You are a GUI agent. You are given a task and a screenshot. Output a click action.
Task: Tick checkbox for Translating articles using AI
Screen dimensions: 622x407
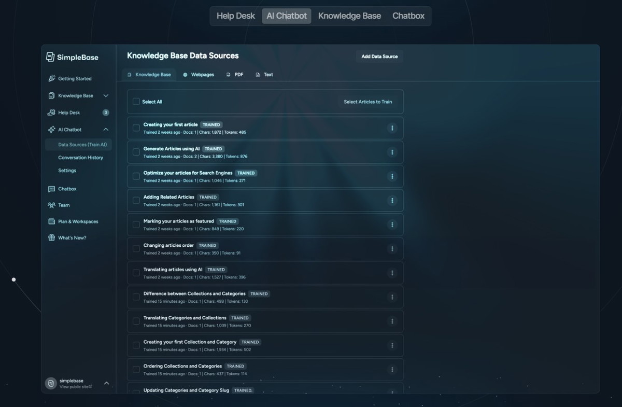[x=136, y=273]
